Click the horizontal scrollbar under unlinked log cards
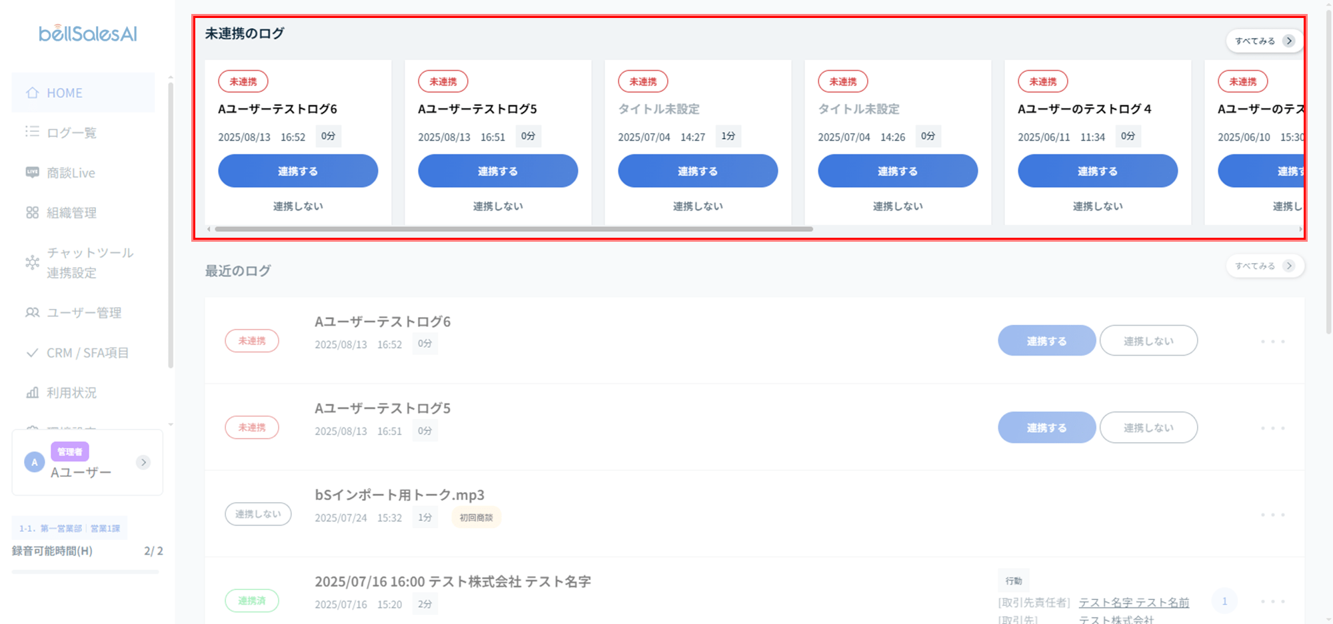This screenshot has height=624, width=1333. click(x=513, y=229)
